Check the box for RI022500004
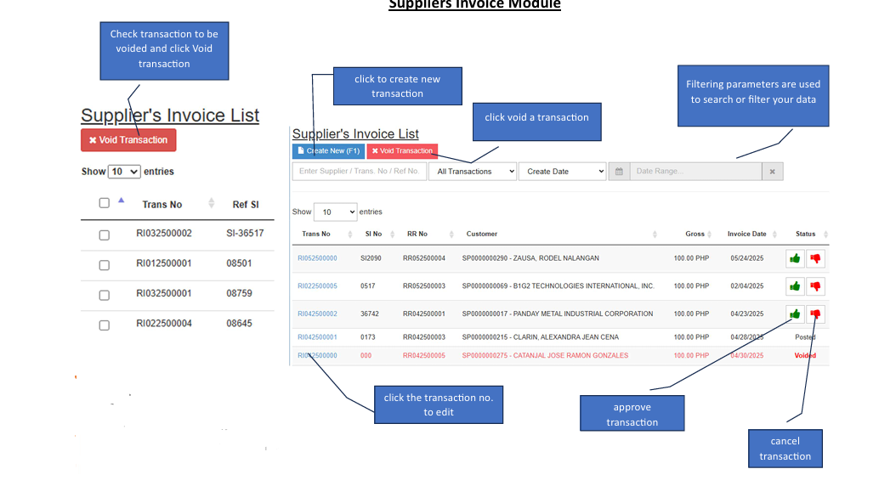 [x=105, y=325]
